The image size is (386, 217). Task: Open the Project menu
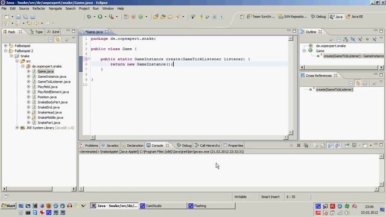pyautogui.click(x=84, y=8)
